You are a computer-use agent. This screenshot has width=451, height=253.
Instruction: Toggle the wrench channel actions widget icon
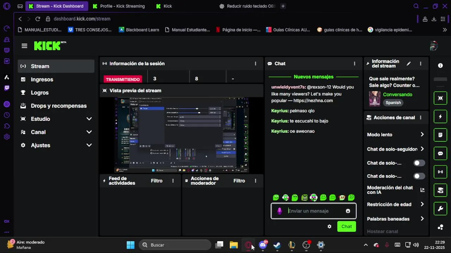click(440, 209)
